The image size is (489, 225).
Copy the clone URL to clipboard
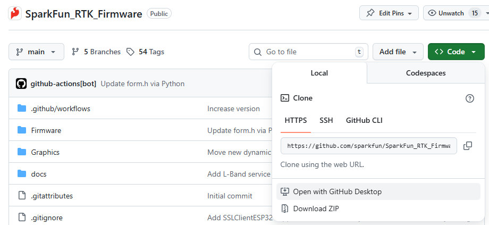pyautogui.click(x=468, y=146)
